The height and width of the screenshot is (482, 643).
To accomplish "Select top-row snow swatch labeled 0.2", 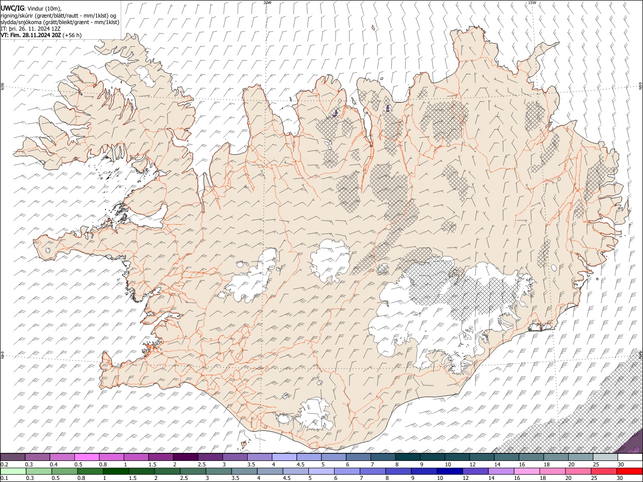I will 13,457.
